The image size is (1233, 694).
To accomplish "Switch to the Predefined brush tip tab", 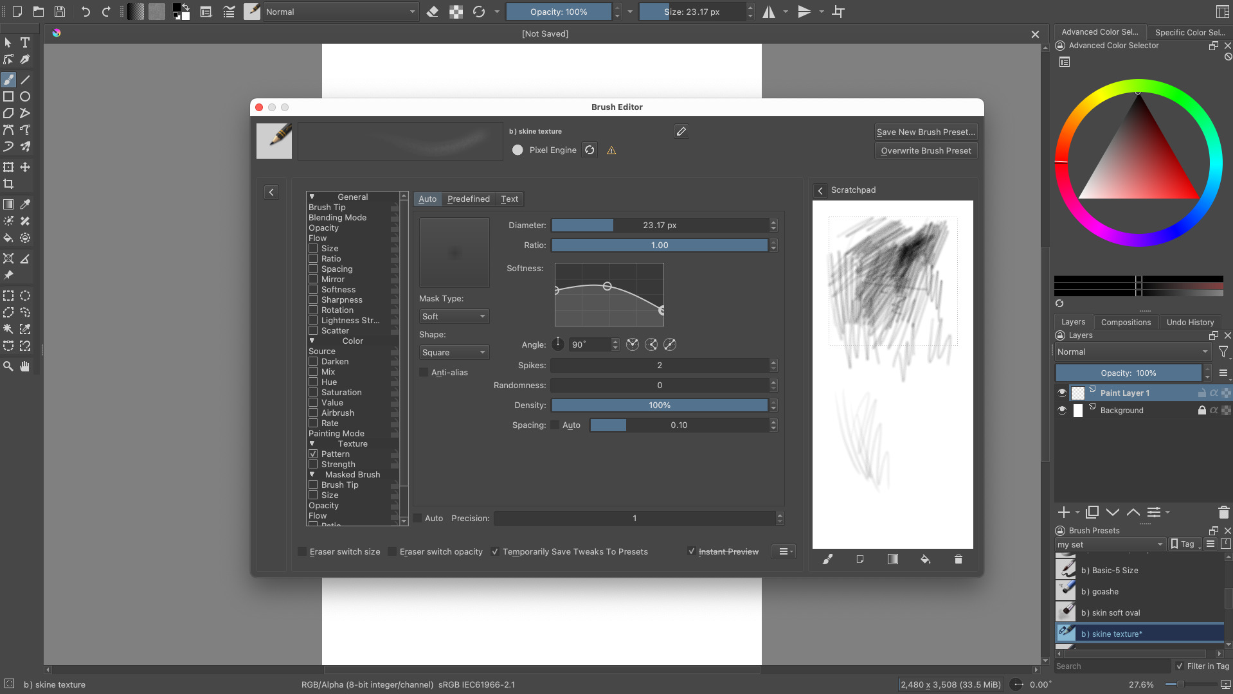I will click(468, 199).
